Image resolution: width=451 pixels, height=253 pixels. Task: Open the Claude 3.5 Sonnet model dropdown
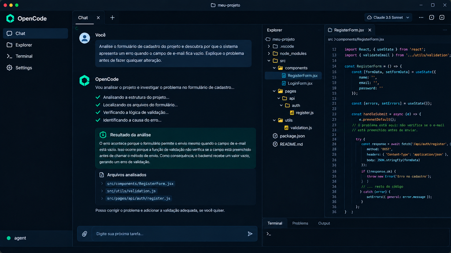click(388, 18)
